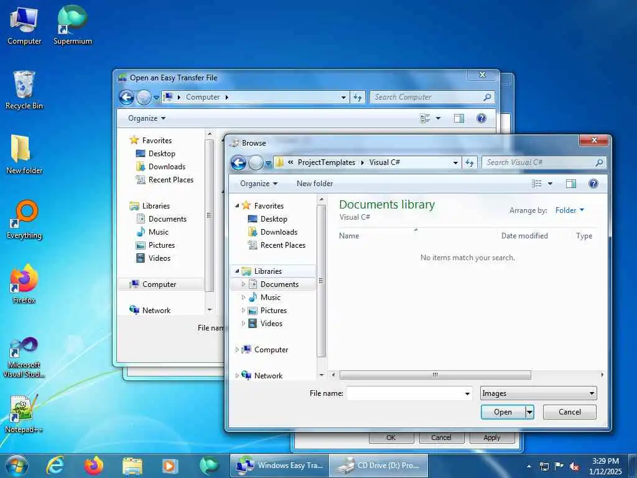The width and height of the screenshot is (637, 478).
Task: Click Cancel button in Browse dialog
Action: pyautogui.click(x=570, y=412)
